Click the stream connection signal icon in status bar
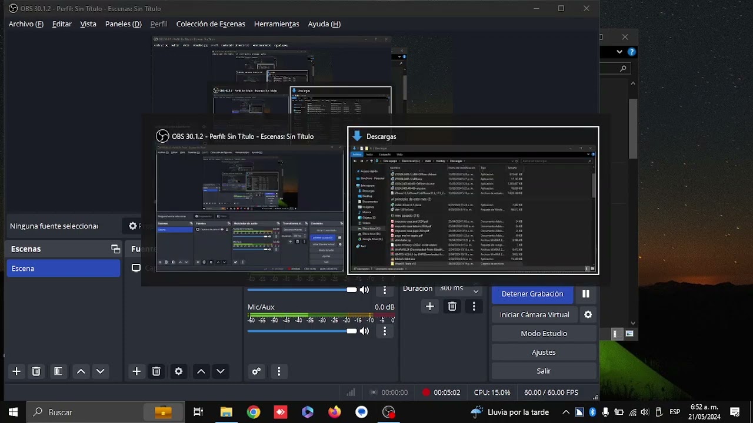Screen dimensions: 753x423 (351, 392)
